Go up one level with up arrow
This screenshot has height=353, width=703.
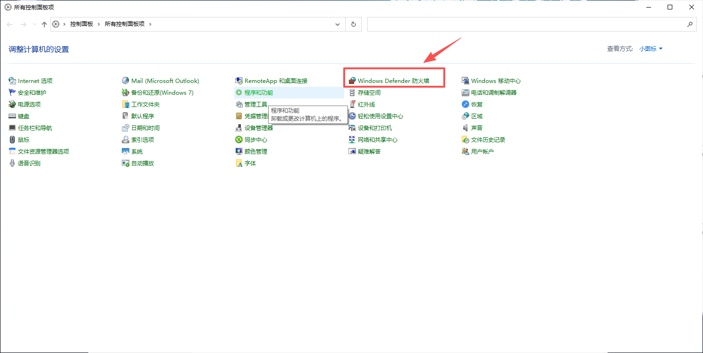pyautogui.click(x=44, y=24)
